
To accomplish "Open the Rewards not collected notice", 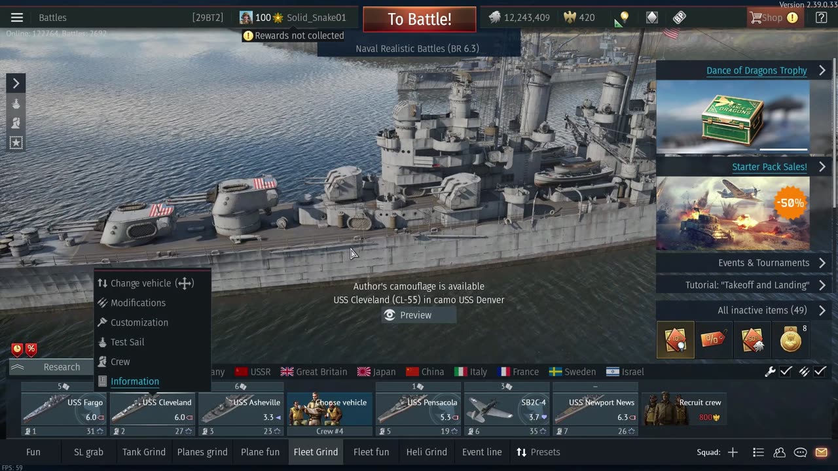I will [x=293, y=35].
